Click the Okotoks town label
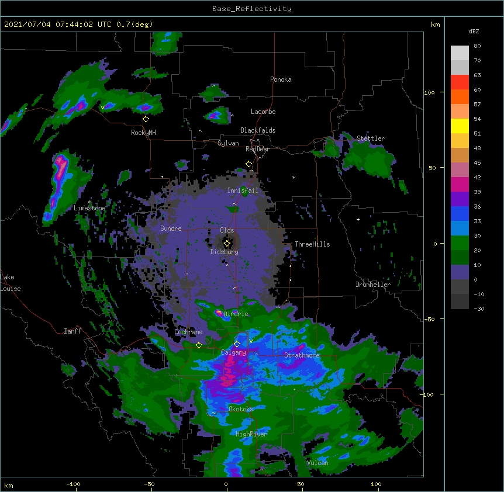The image size is (504, 492). click(x=241, y=409)
